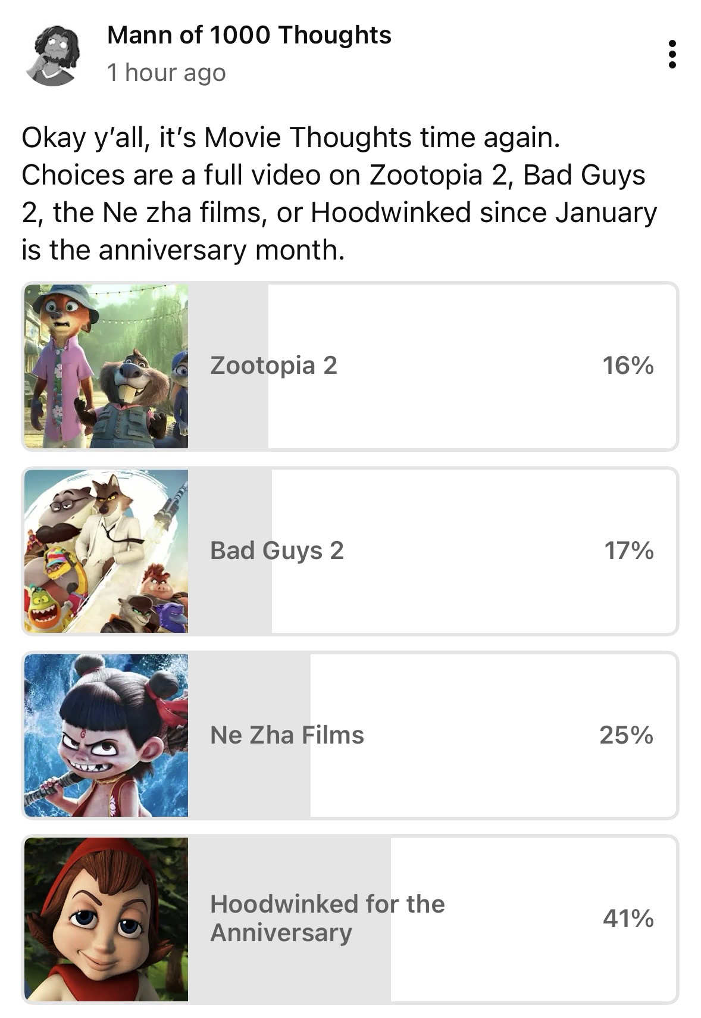Click the "1 hour ago" timestamp
Screen dimensions: 701x1018
pos(167,73)
